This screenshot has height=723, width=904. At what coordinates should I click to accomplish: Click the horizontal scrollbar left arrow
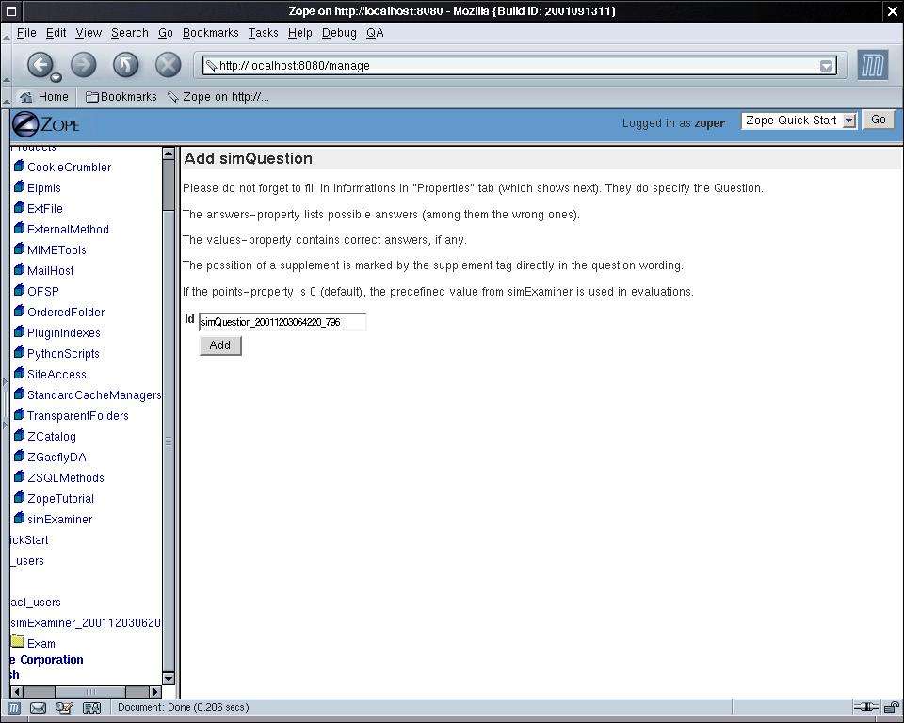(17, 691)
